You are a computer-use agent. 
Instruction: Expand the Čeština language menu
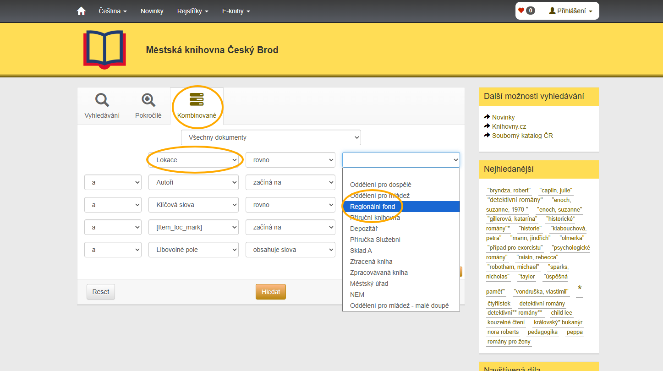pos(113,11)
